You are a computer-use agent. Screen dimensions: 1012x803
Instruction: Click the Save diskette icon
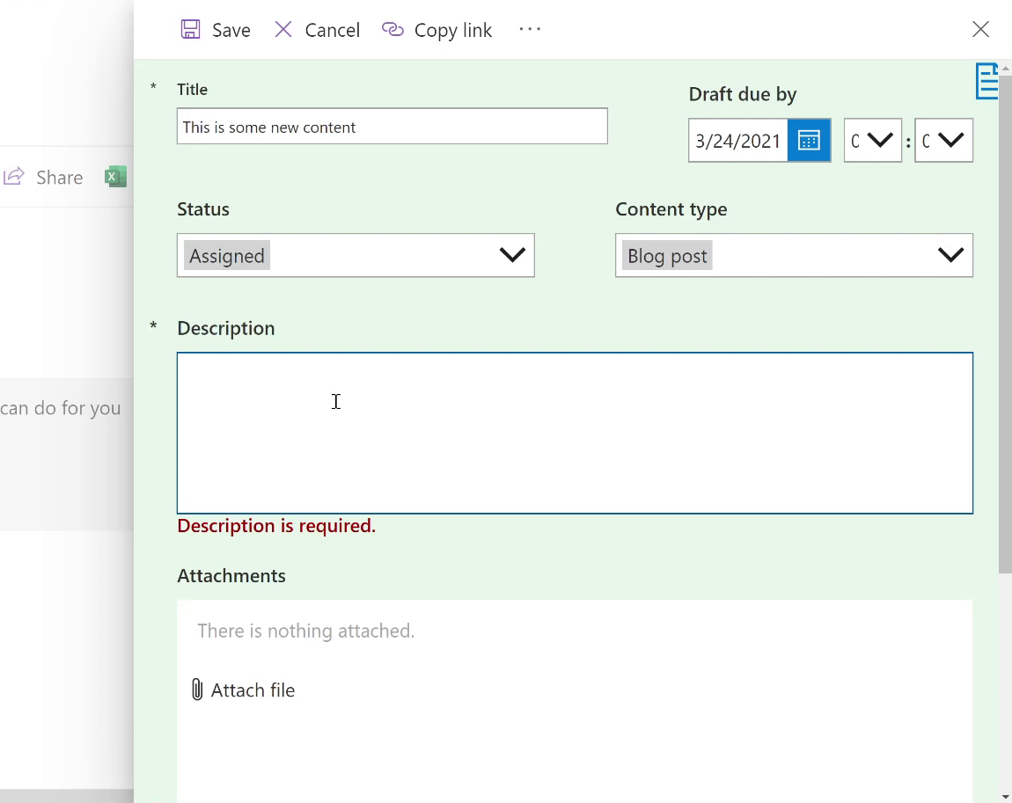point(190,29)
